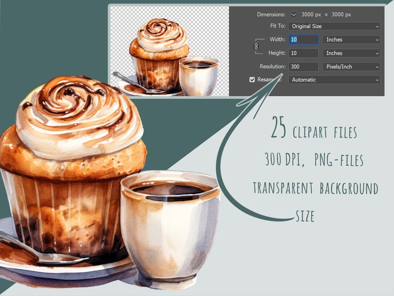Click the 'Width:' label
Screen dimensions: 394x296
[277, 39]
